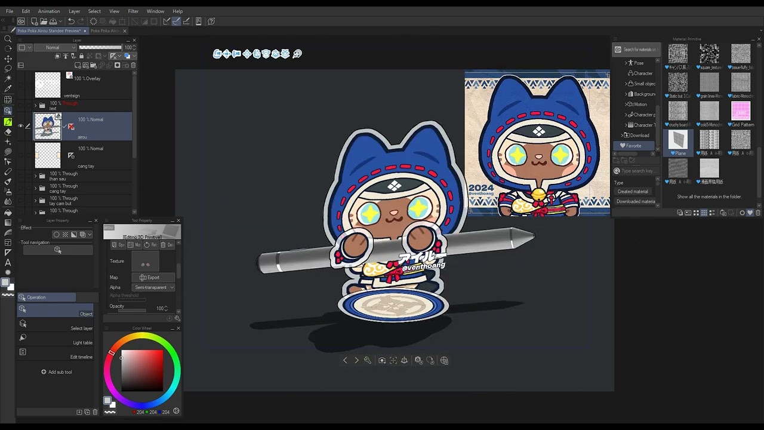Expand the Small object material category
Image resolution: width=764 pixels, height=430 pixels.
click(x=626, y=84)
